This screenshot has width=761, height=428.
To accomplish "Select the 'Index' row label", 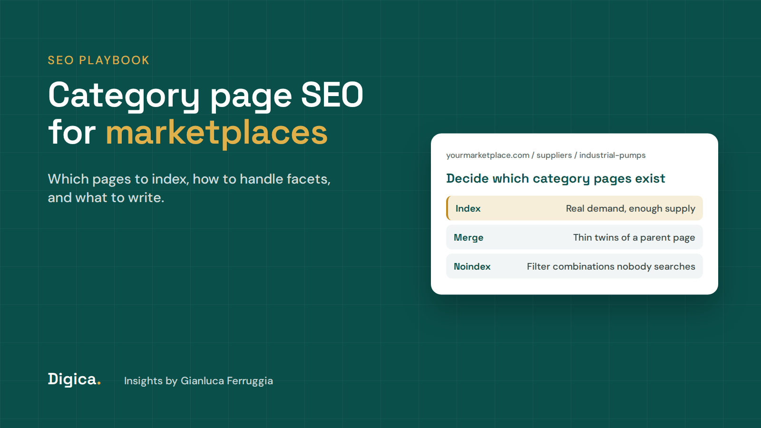I will pos(468,208).
